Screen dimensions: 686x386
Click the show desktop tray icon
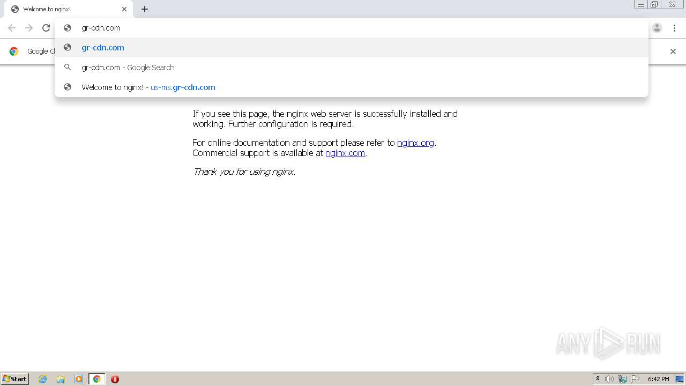[x=680, y=379]
